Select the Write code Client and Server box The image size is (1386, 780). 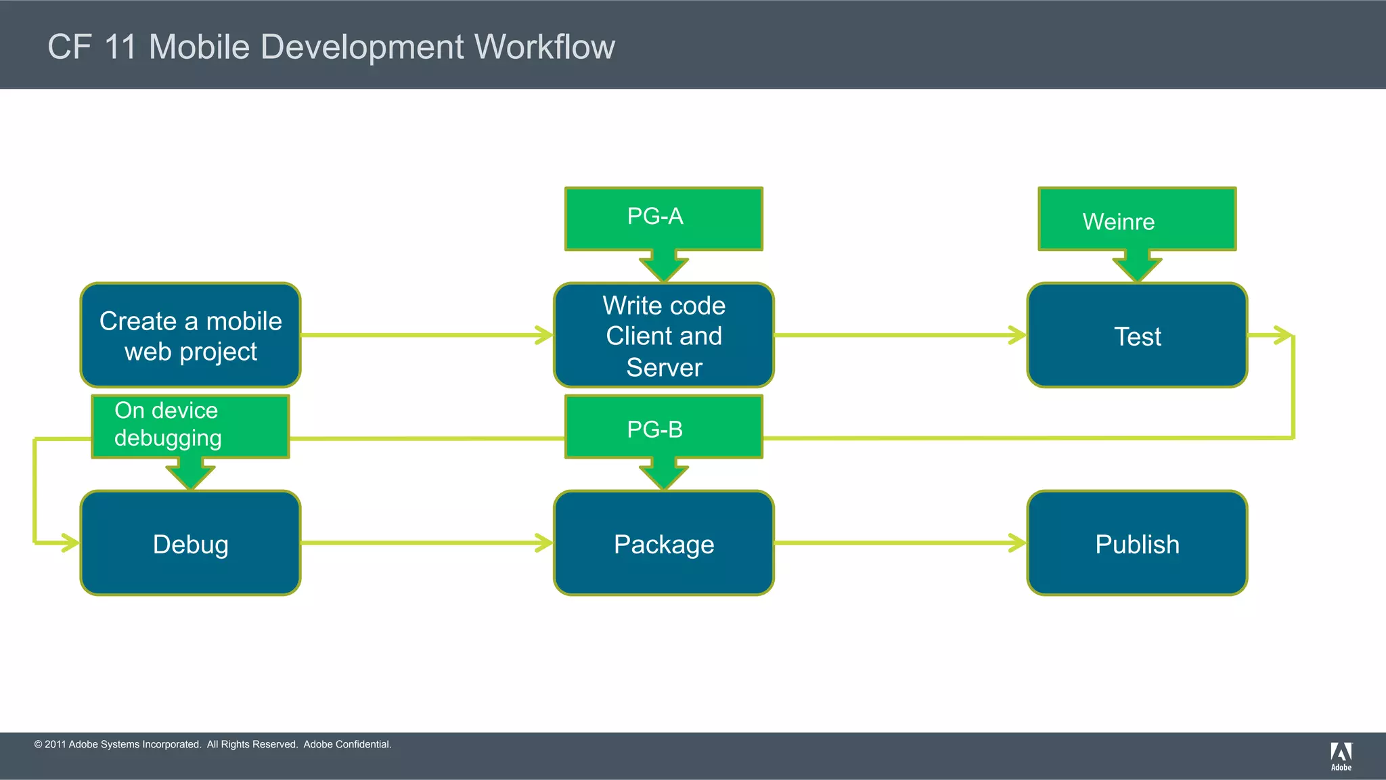coord(663,336)
